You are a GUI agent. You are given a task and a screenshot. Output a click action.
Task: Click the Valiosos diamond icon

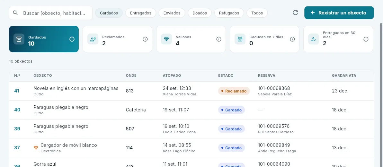(x=166, y=39)
